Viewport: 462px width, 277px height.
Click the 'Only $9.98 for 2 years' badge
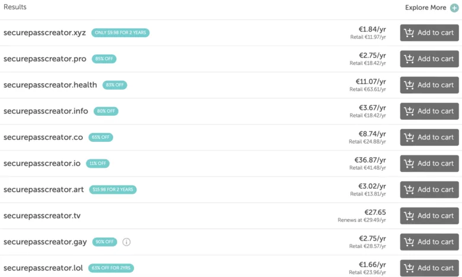120,33
